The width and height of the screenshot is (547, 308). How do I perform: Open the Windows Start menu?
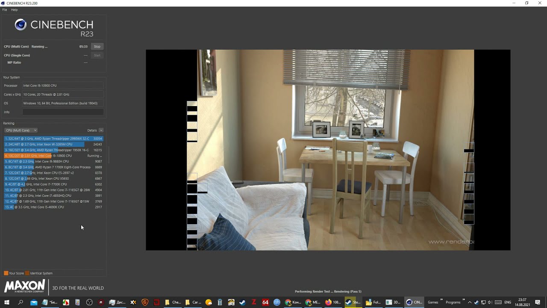click(x=7, y=302)
